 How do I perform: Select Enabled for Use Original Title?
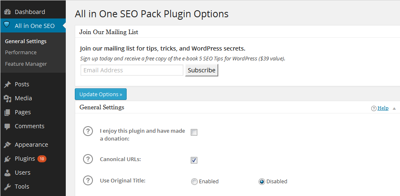tap(194, 182)
